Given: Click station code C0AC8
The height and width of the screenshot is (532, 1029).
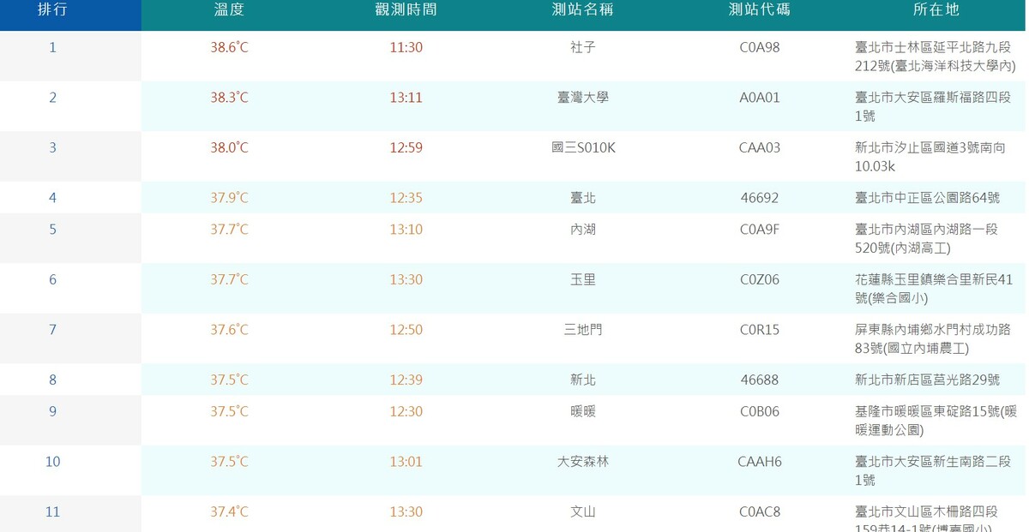Looking at the screenshot, I should tap(759, 512).
